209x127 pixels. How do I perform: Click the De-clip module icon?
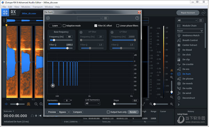[x=179, y=59]
